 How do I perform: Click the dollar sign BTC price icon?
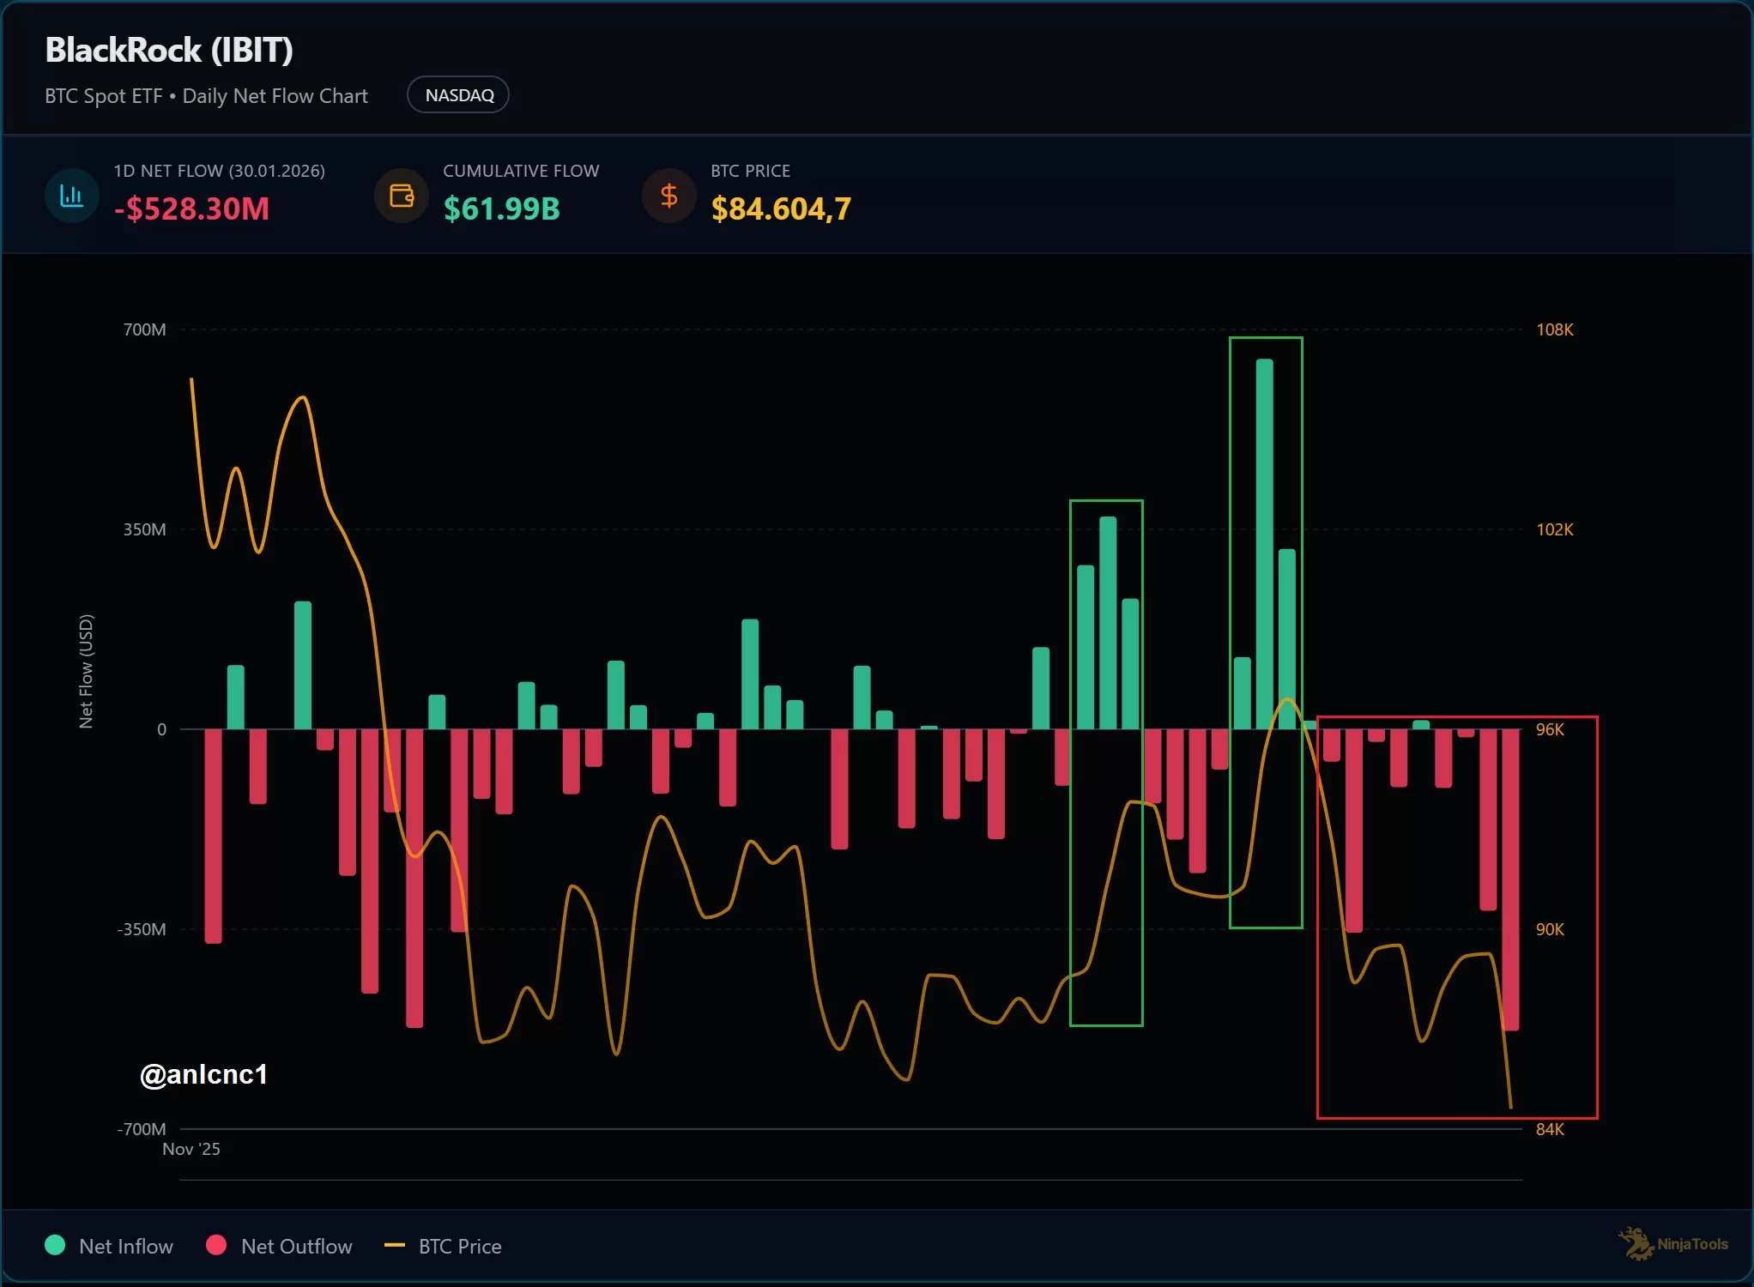tap(668, 196)
